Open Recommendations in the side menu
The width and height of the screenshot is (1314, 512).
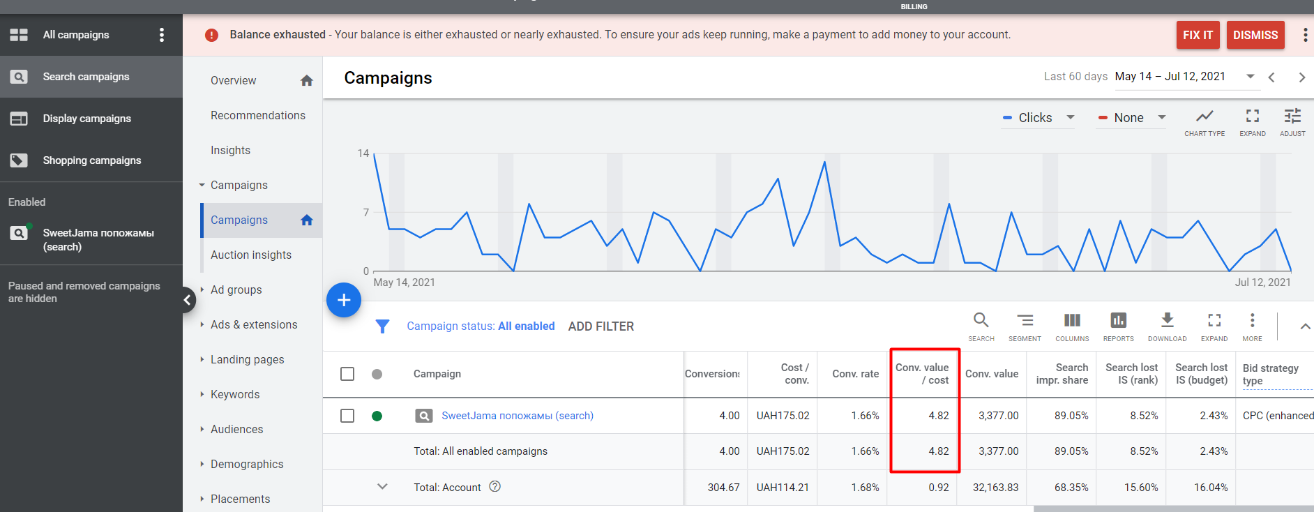pyautogui.click(x=258, y=116)
